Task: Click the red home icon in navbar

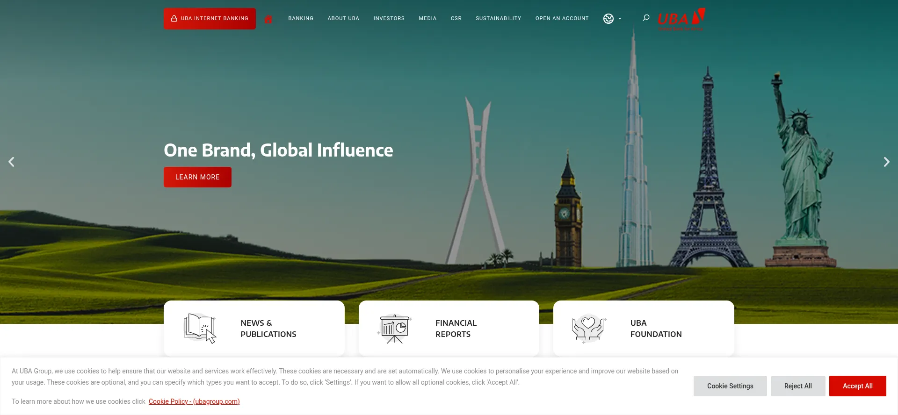Action: 268,19
